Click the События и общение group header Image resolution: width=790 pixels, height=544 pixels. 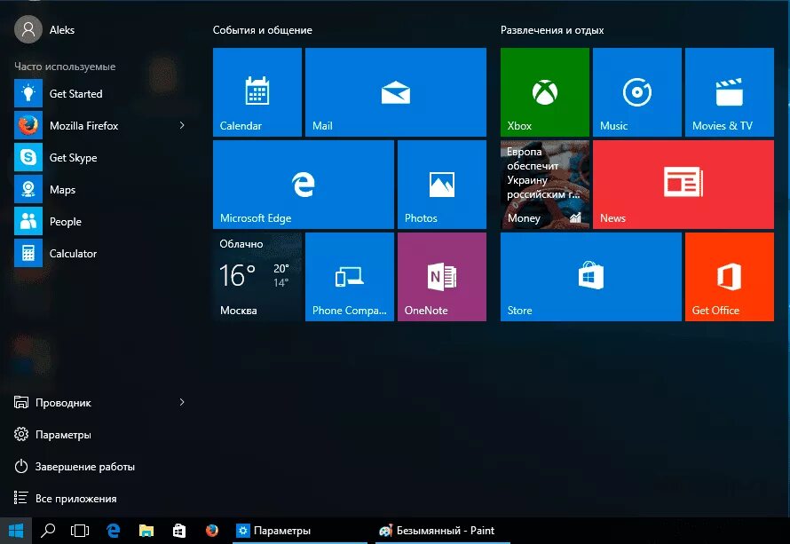(262, 30)
